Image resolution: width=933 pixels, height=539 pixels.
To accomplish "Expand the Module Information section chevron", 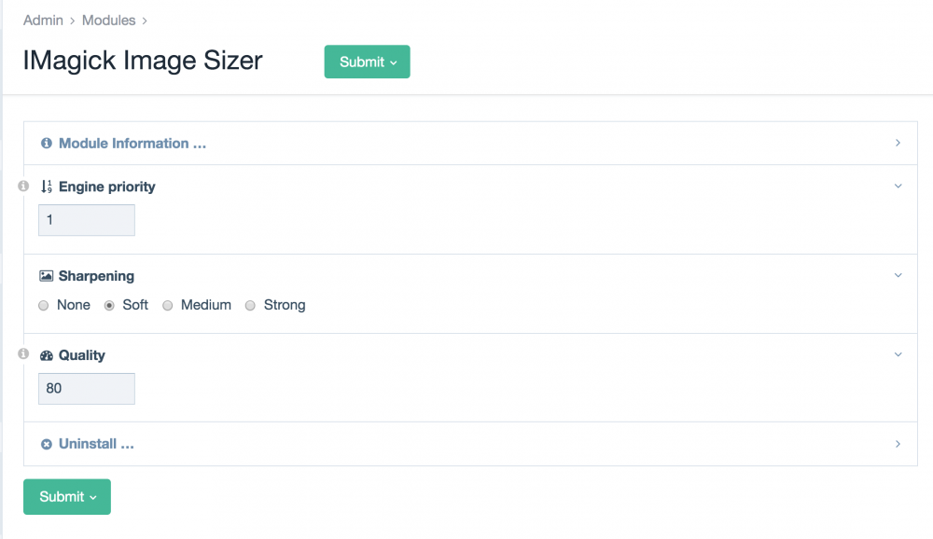I will [898, 144].
